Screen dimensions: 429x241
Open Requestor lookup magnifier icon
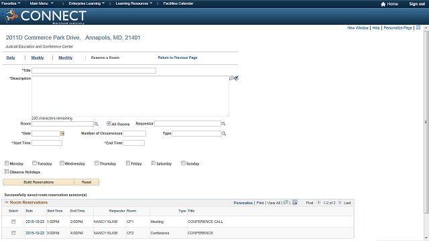[x=223, y=124]
